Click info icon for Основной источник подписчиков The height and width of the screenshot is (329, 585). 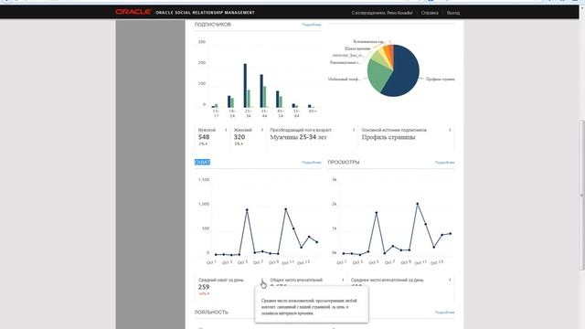click(x=450, y=130)
